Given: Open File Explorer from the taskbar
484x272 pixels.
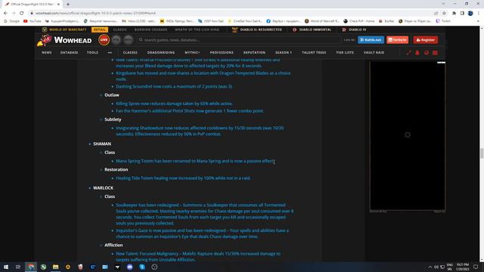Looking at the screenshot, I should tap(55, 267).
